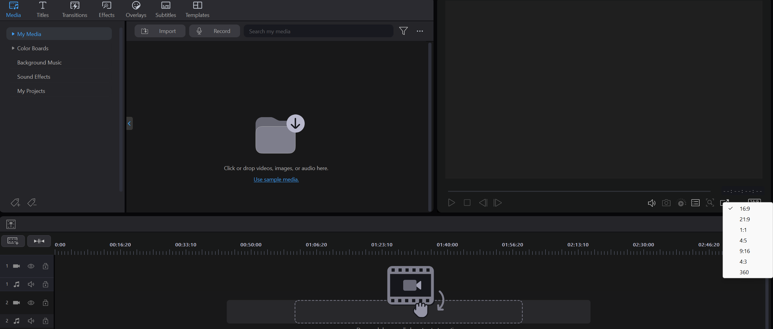Click video track 1 camera icon
Image resolution: width=773 pixels, height=329 pixels.
pos(16,266)
